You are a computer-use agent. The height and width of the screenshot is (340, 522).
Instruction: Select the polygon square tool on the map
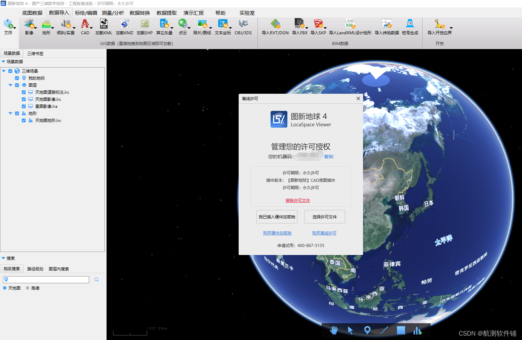pos(401,330)
